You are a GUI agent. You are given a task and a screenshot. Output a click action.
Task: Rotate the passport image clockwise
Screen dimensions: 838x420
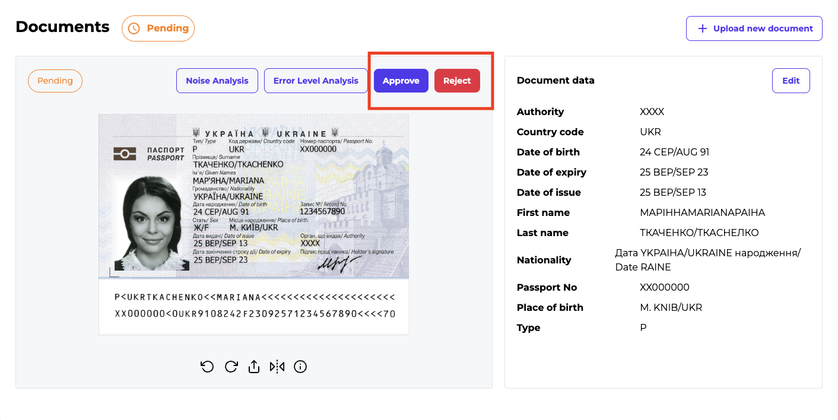coord(231,367)
